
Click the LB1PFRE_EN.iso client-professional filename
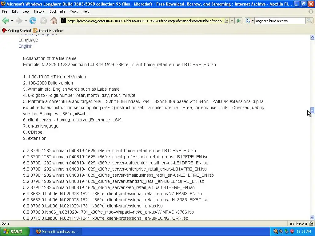(x=116, y=157)
